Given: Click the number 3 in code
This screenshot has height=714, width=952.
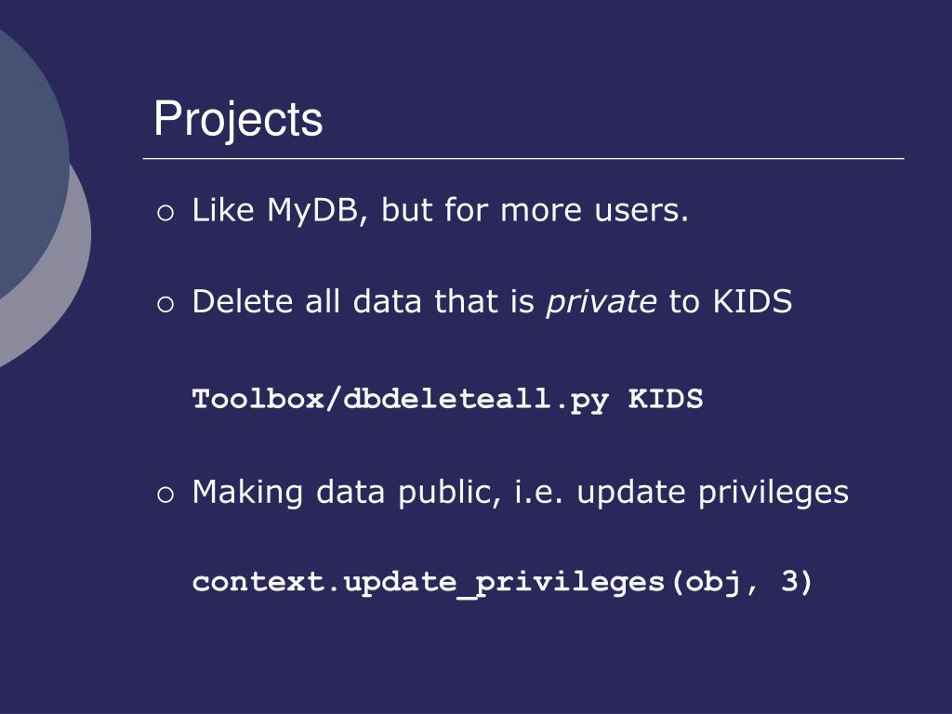Looking at the screenshot, I should coord(789,581).
